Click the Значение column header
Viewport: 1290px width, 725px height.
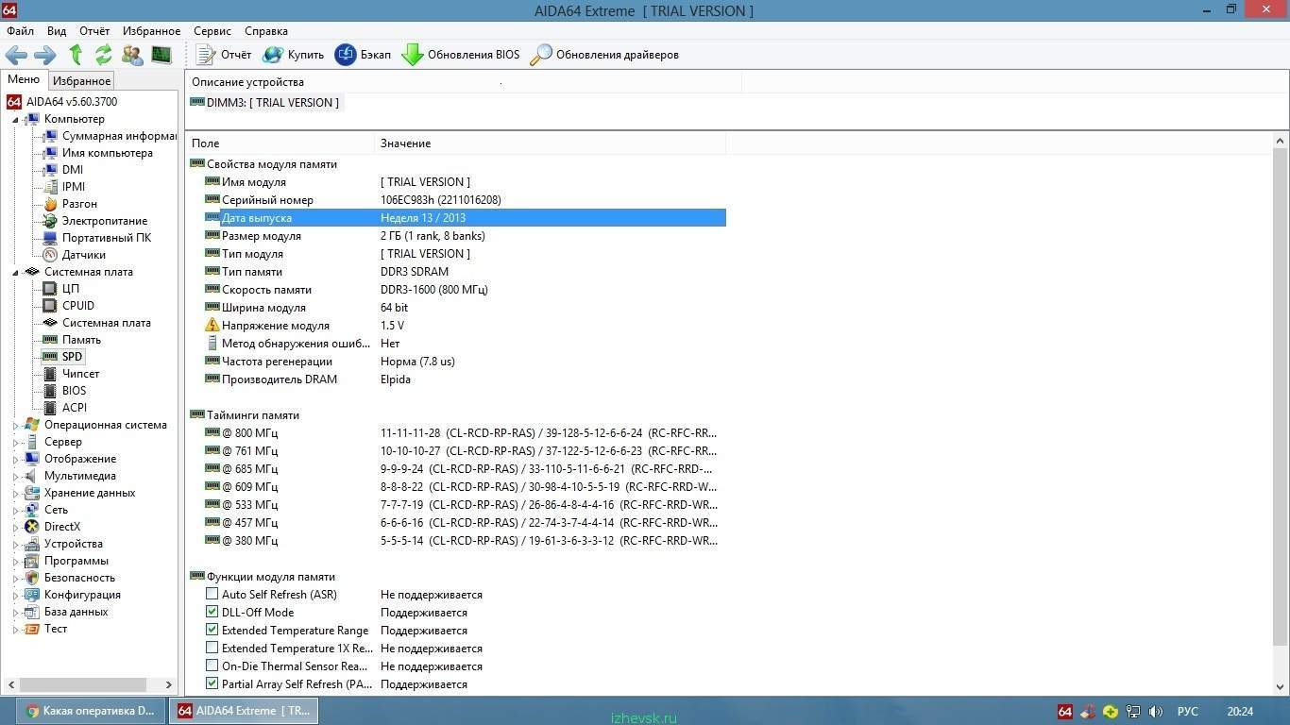pyautogui.click(x=406, y=143)
